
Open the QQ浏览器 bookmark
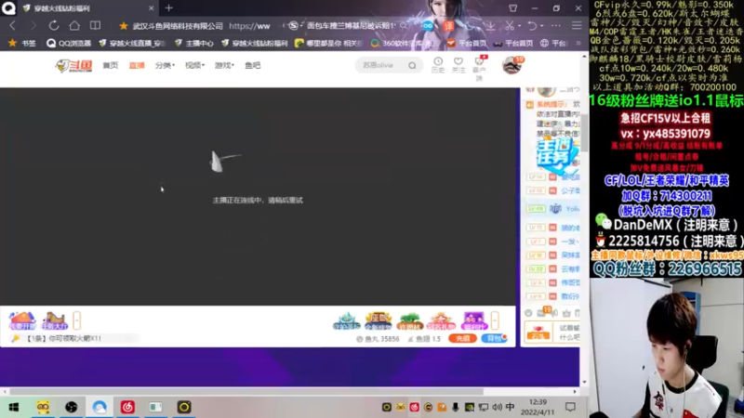click(x=69, y=43)
